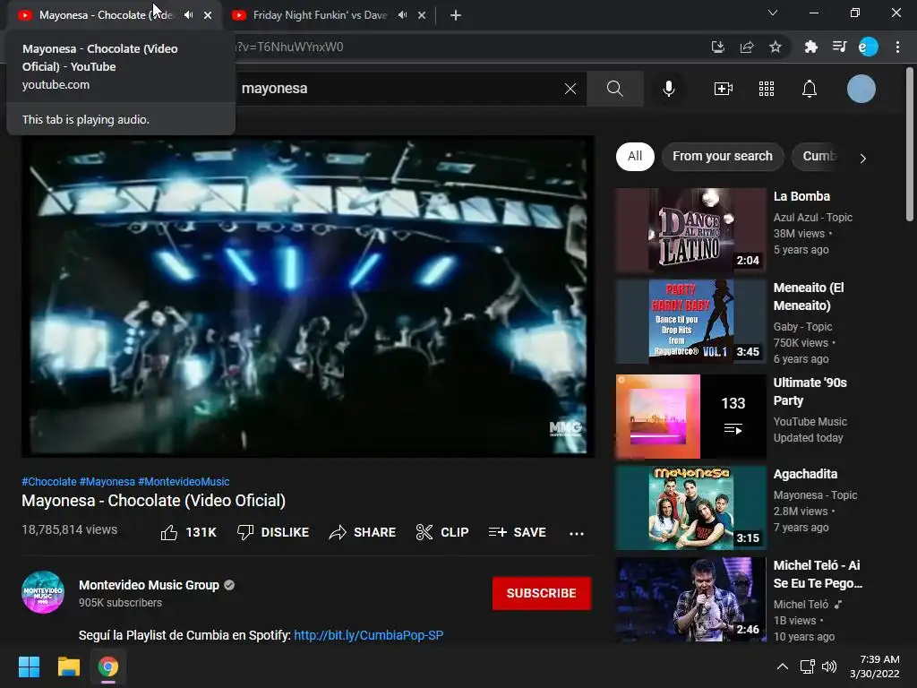The image size is (917, 688).
Task: Mute the Friday Night Funkin' tab speaker icon
Action: 402,15
